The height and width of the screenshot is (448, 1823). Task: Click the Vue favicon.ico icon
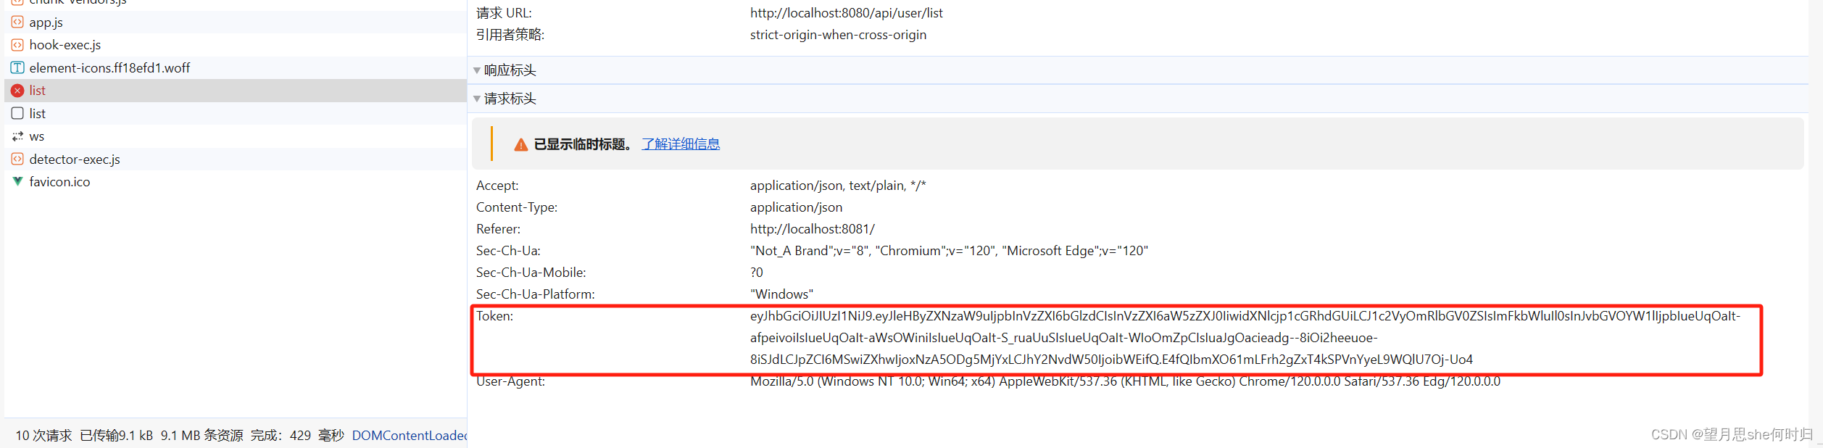(x=17, y=182)
